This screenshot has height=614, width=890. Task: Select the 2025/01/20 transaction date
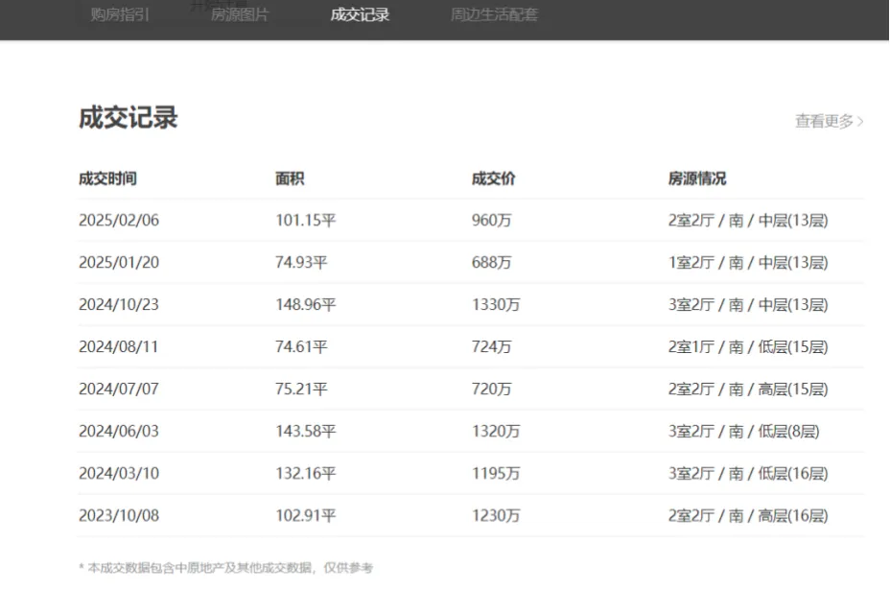pyautogui.click(x=119, y=263)
